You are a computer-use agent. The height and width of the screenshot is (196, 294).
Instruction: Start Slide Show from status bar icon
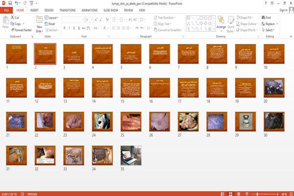247,194
